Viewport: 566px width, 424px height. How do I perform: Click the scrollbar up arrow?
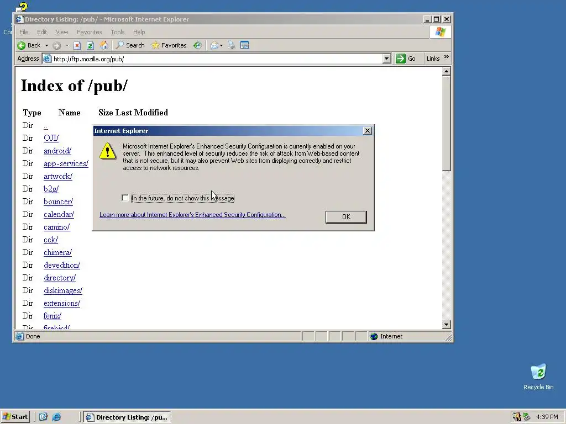click(x=446, y=71)
